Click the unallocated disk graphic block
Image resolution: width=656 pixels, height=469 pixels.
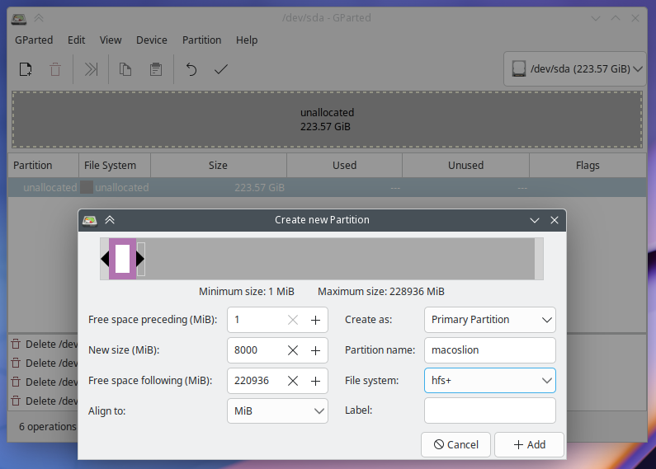tap(327, 120)
